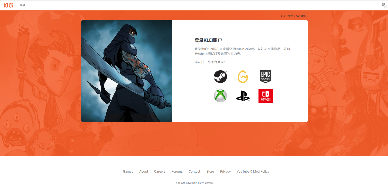Viewport: 388px width, 195px height.
Task: Select the Xbox login icon
Action: pyautogui.click(x=220, y=96)
